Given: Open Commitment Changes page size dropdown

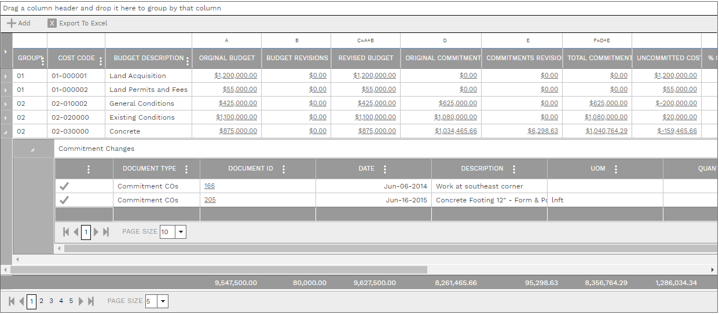Looking at the screenshot, I should (181, 232).
